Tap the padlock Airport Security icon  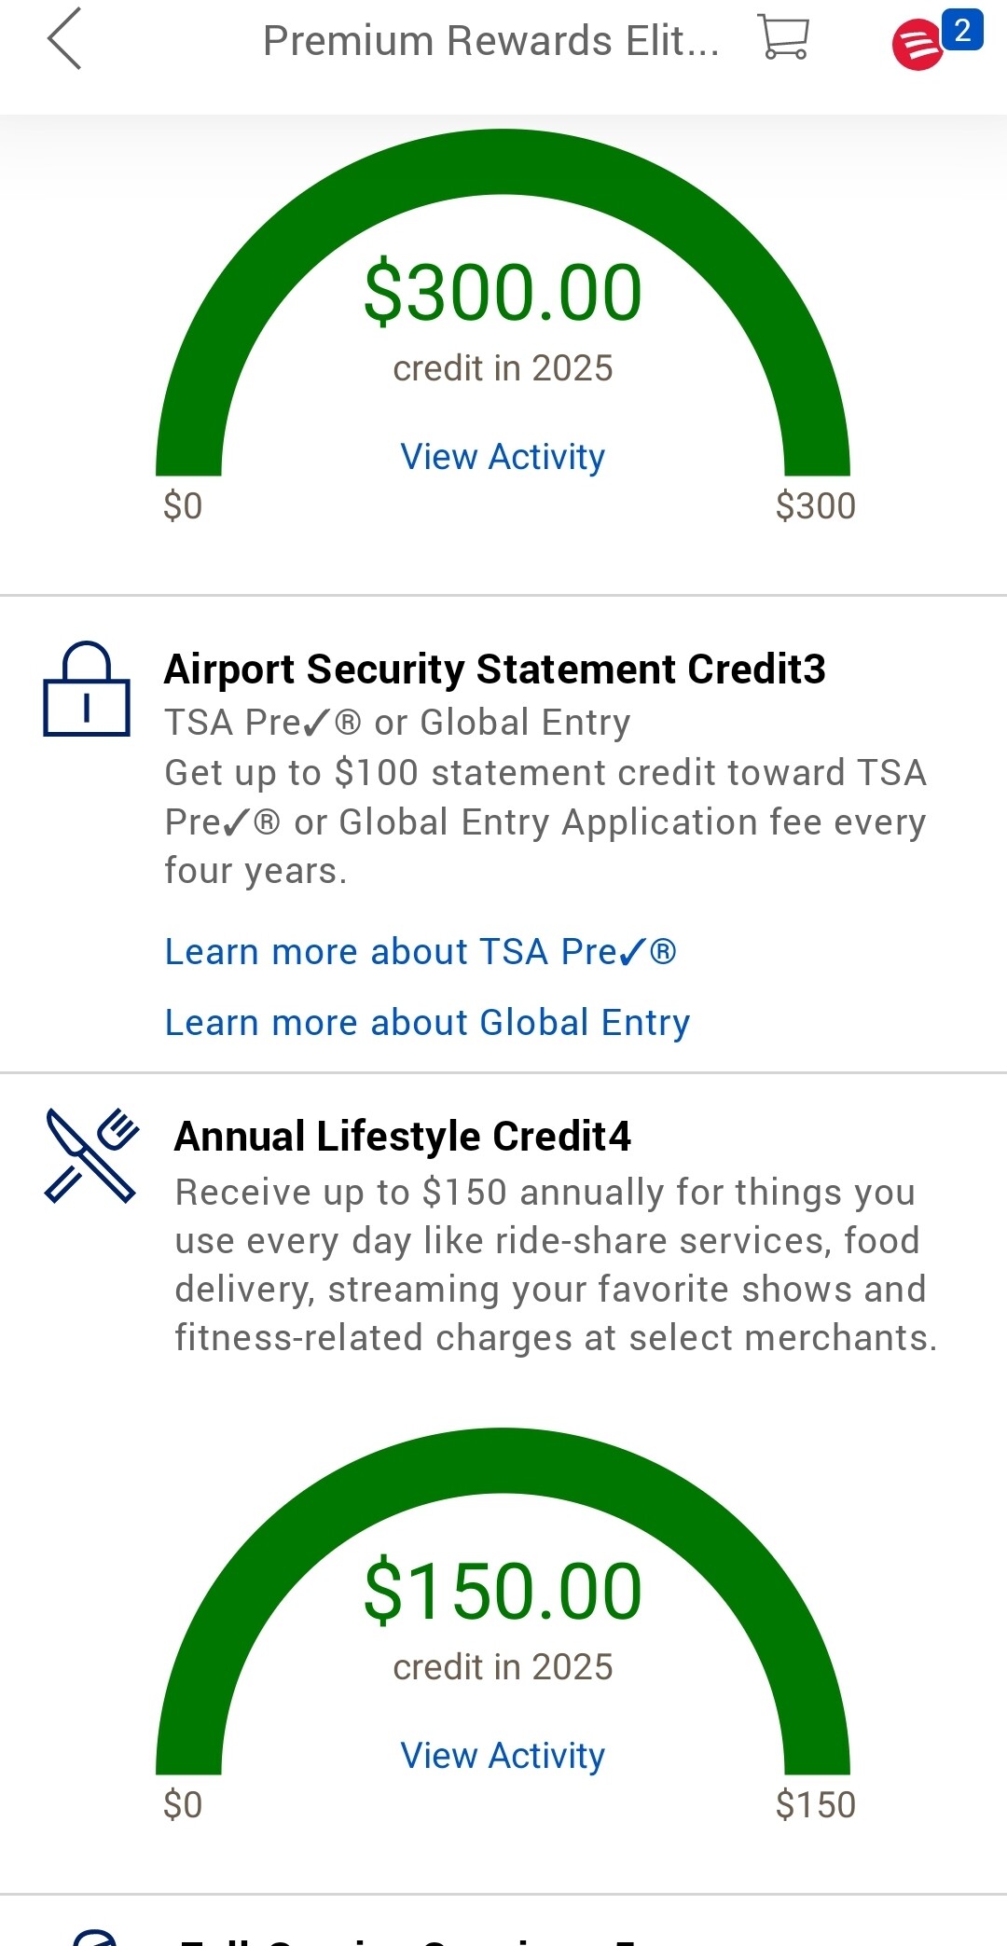87,690
